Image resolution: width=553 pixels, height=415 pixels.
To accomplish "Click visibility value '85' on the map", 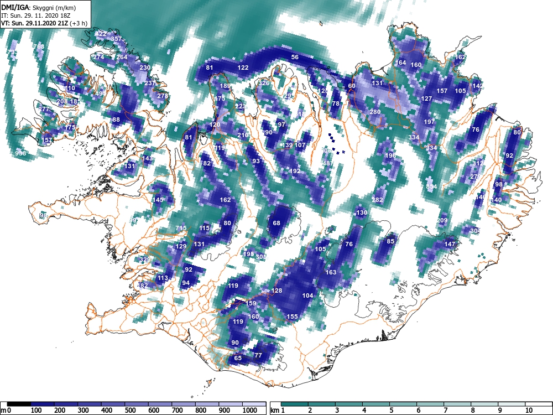I will pyautogui.click(x=390, y=241).
